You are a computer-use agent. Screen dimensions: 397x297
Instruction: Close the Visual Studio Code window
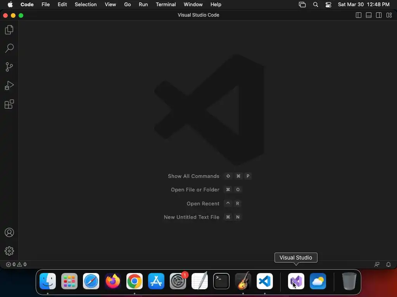pyautogui.click(x=5, y=15)
